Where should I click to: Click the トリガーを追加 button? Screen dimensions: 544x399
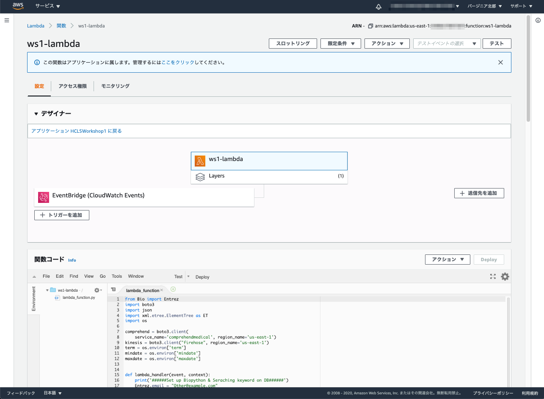tap(62, 215)
